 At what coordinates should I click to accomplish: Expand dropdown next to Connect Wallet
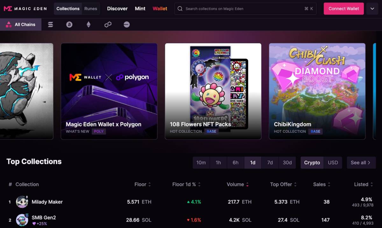372,9
